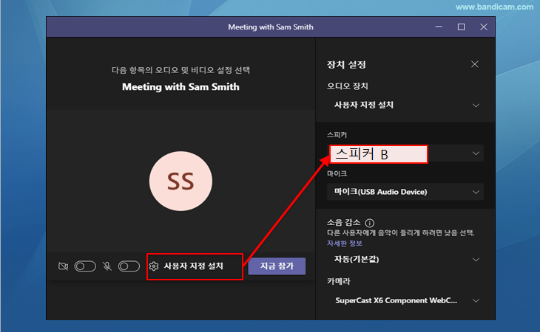The height and width of the screenshot is (332, 540).
Task: Click the SS profile avatar
Action: pos(180,181)
